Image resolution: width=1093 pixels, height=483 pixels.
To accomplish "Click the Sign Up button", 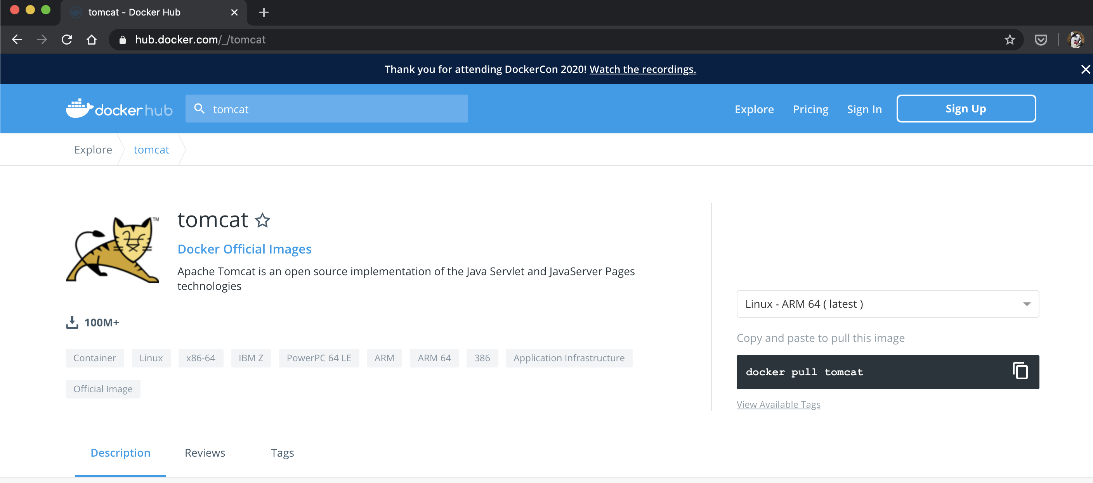I will [966, 109].
